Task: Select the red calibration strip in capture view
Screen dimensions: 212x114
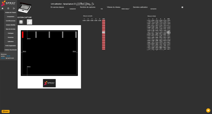Action: tap(23, 35)
